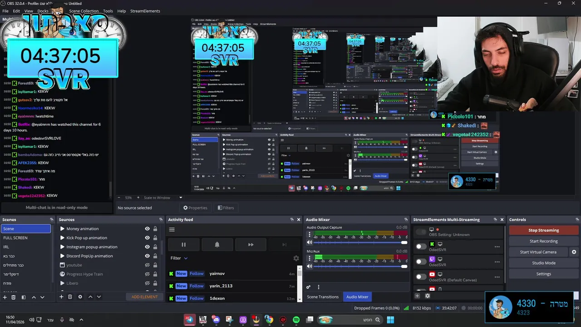Expand the Discord PopUp animation group

tap(62, 256)
